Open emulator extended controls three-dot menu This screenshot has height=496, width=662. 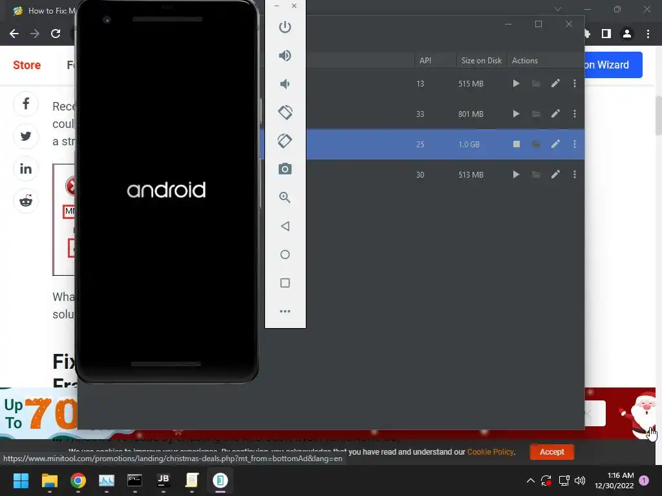point(285,311)
